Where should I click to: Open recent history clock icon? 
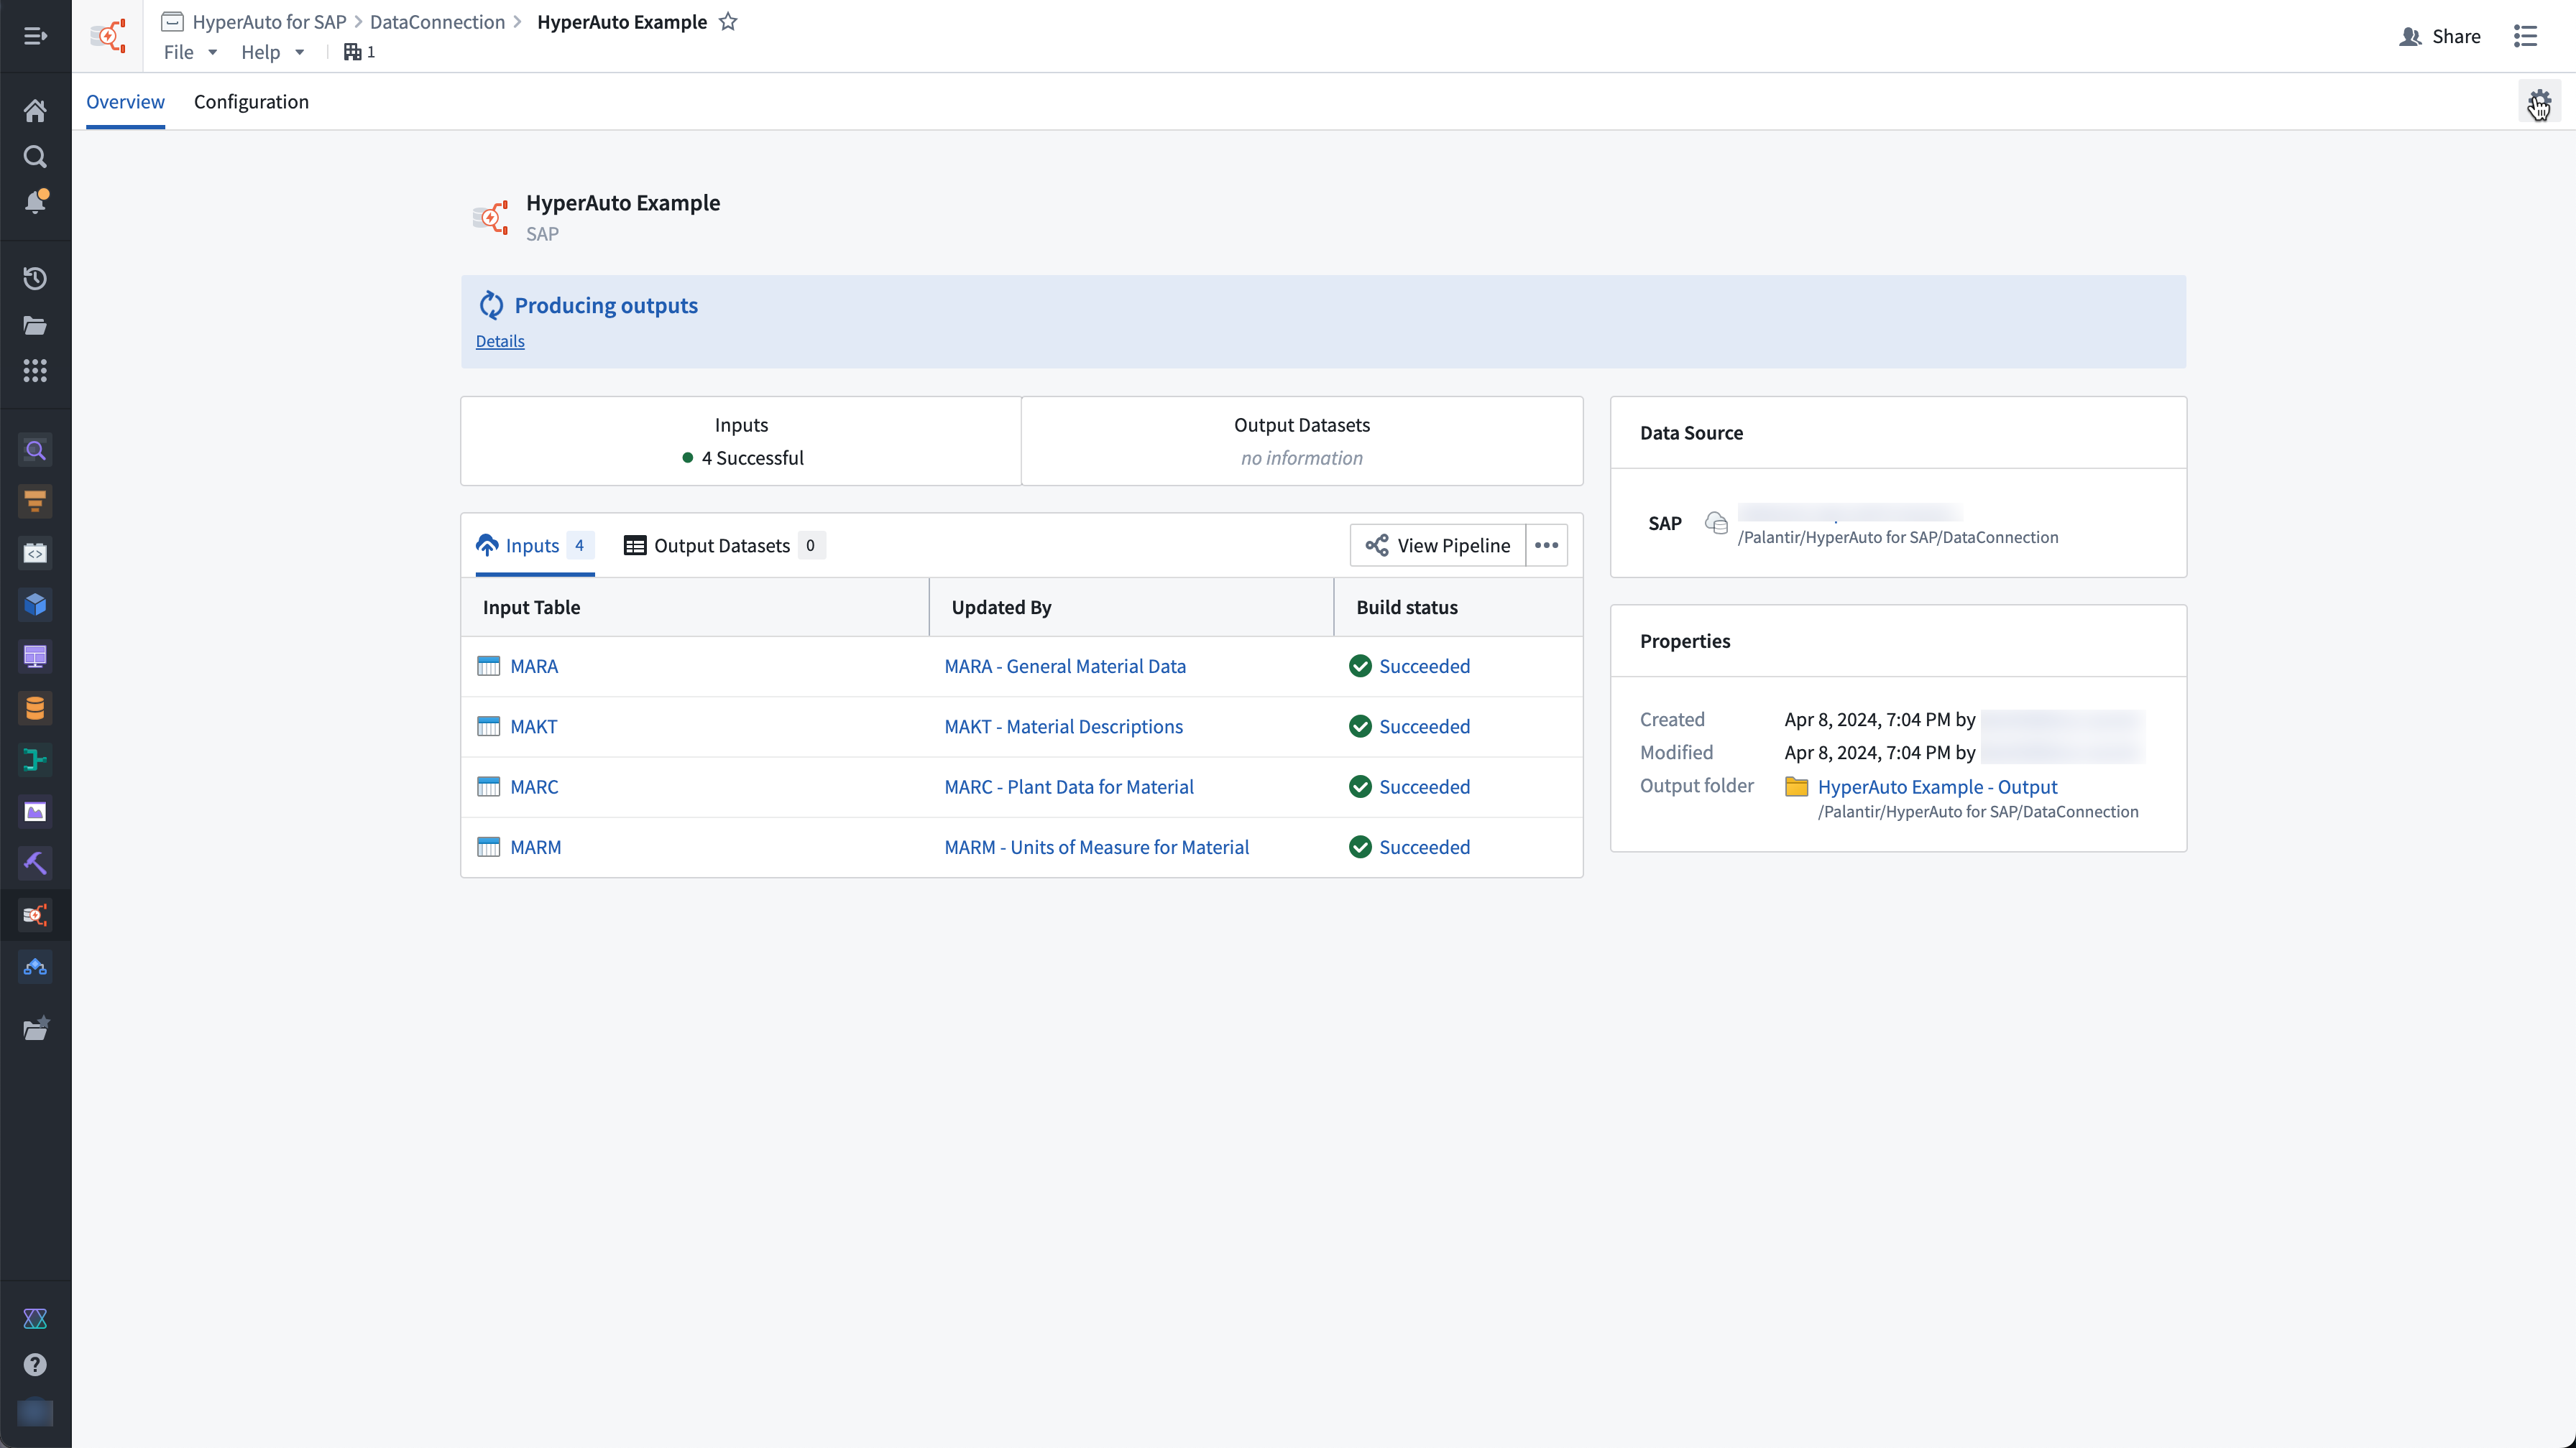click(x=35, y=279)
